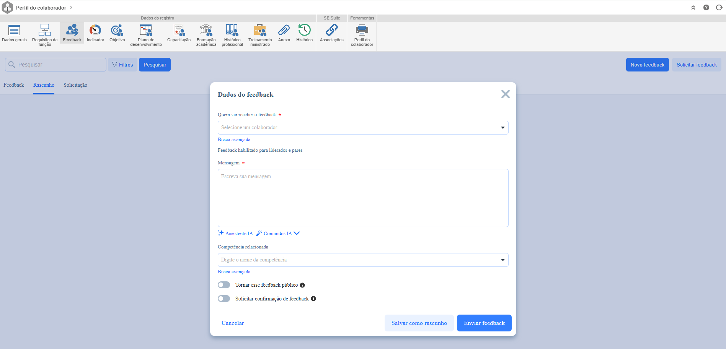Screen dimensions: 726x349
Task: Enable Tornar esse feedback público toggle
Action: click(224, 285)
